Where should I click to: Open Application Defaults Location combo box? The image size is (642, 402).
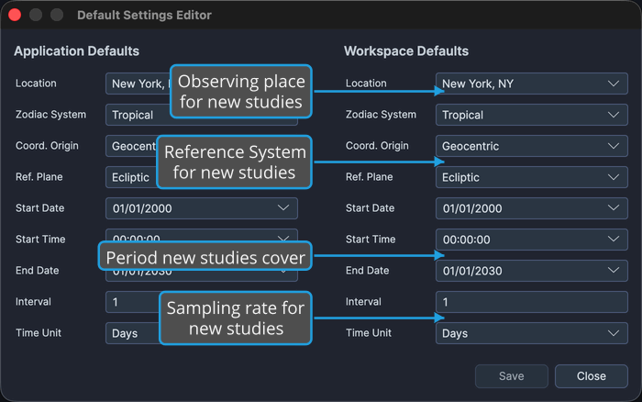(138, 84)
